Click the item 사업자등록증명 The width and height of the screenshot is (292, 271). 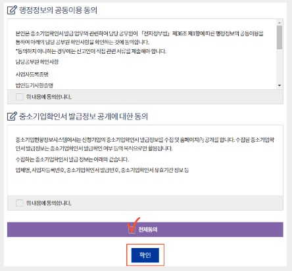point(32,74)
